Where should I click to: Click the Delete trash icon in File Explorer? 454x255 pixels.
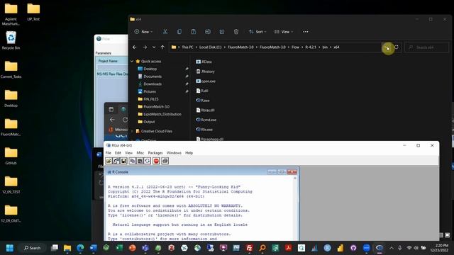236,31
